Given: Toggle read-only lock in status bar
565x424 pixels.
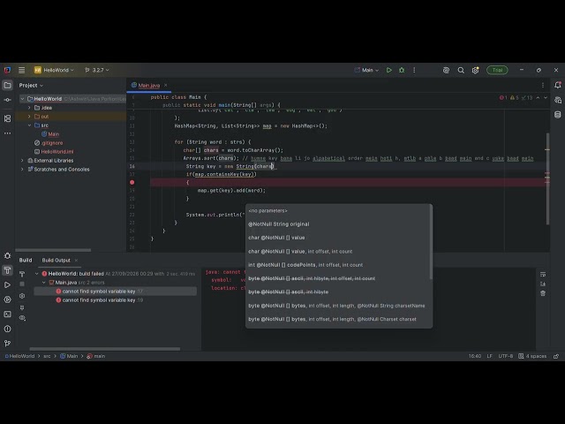Looking at the screenshot, I should (x=556, y=356).
